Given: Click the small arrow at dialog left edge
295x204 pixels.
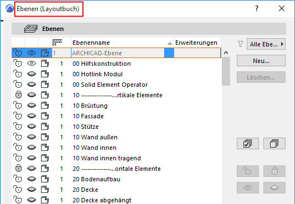Looking at the screenshot, I should click(x=2, y=21).
